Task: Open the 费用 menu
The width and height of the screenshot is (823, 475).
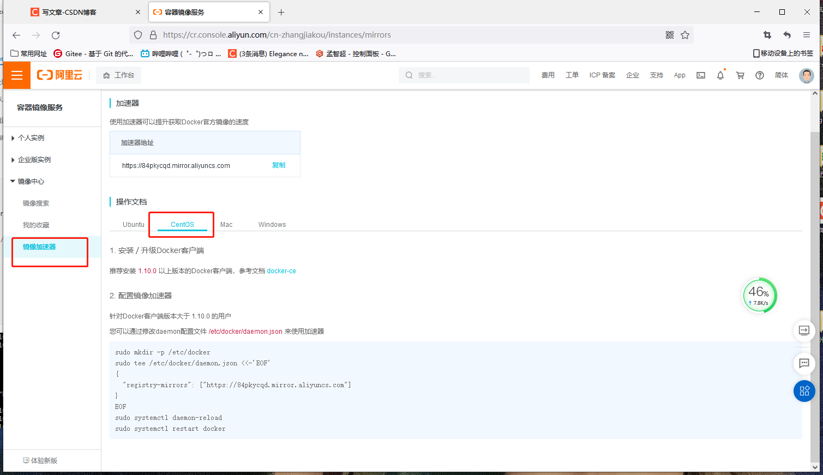Action: (548, 75)
